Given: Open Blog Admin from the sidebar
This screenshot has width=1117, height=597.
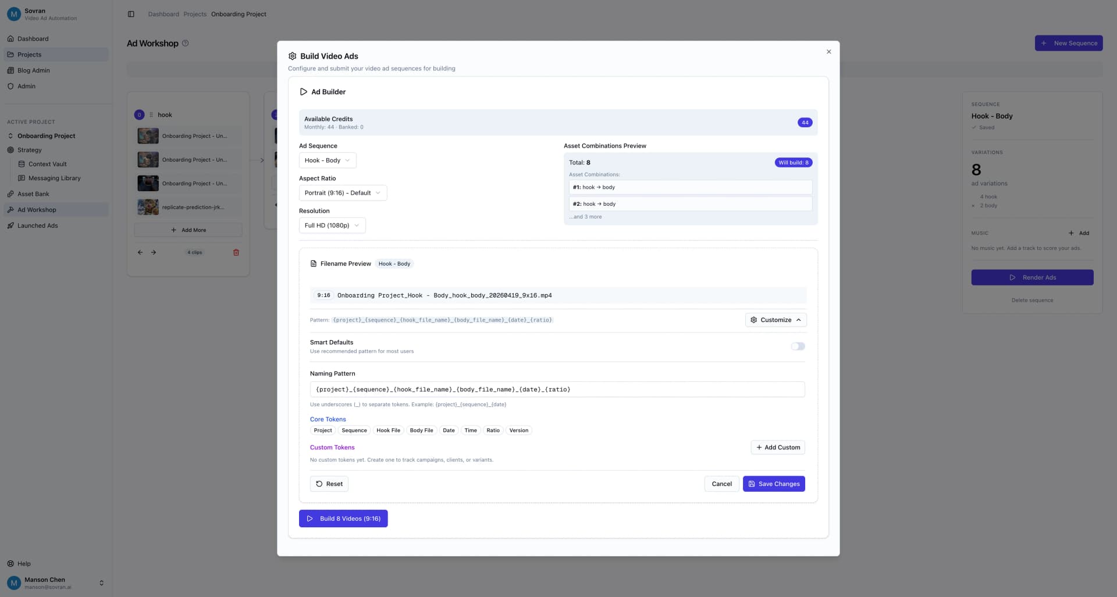Looking at the screenshot, I should coord(32,70).
